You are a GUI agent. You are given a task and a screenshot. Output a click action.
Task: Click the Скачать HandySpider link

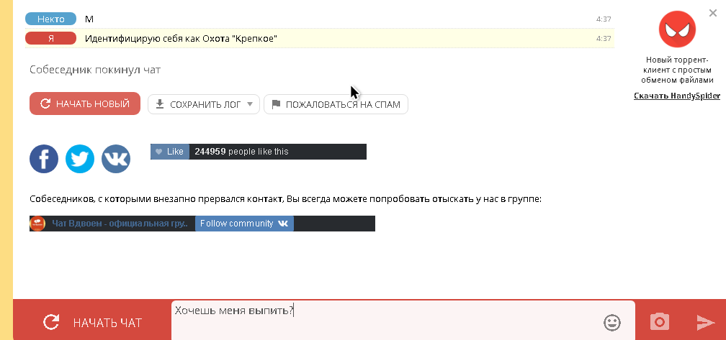pos(677,96)
